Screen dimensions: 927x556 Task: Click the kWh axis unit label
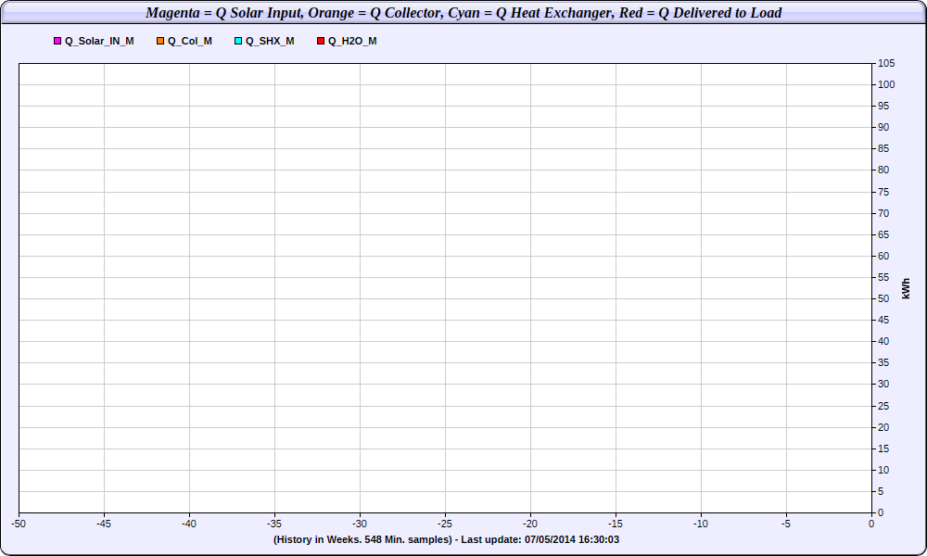point(907,288)
